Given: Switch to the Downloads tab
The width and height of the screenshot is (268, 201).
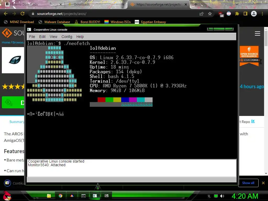Looking at the screenshot, I should (96, 4).
